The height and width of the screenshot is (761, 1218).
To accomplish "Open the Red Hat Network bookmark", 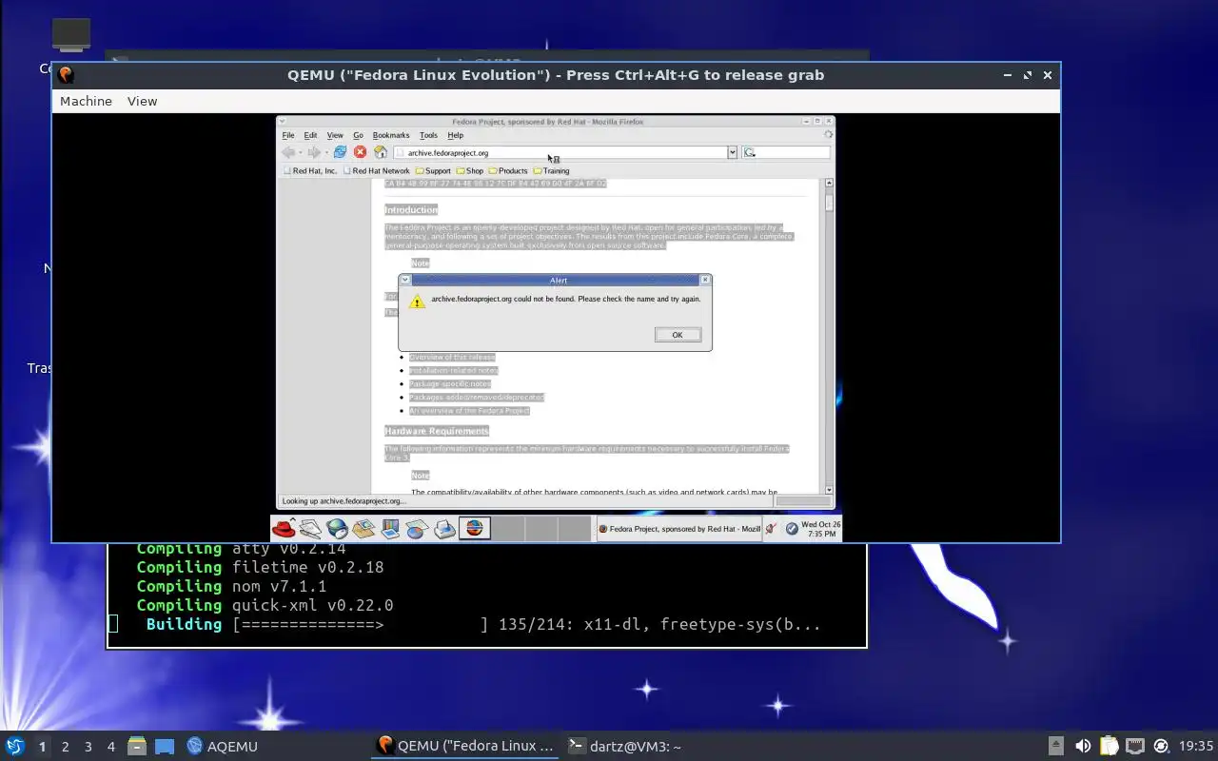I will [x=377, y=171].
